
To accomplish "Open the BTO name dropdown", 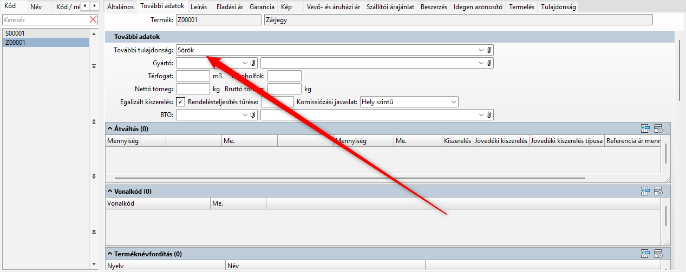I will pos(481,114).
